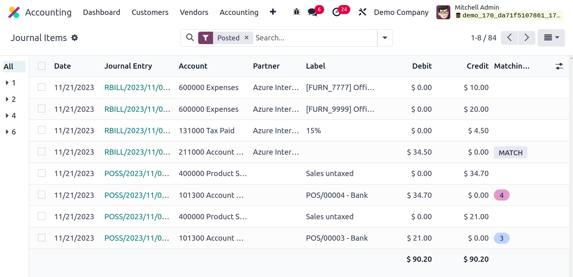573x277 pixels.
Task: Open the debug bug icon menu
Action: coord(296,12)
